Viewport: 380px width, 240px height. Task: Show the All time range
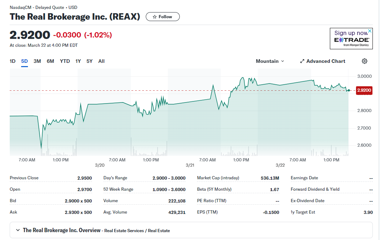click(101, 61)
